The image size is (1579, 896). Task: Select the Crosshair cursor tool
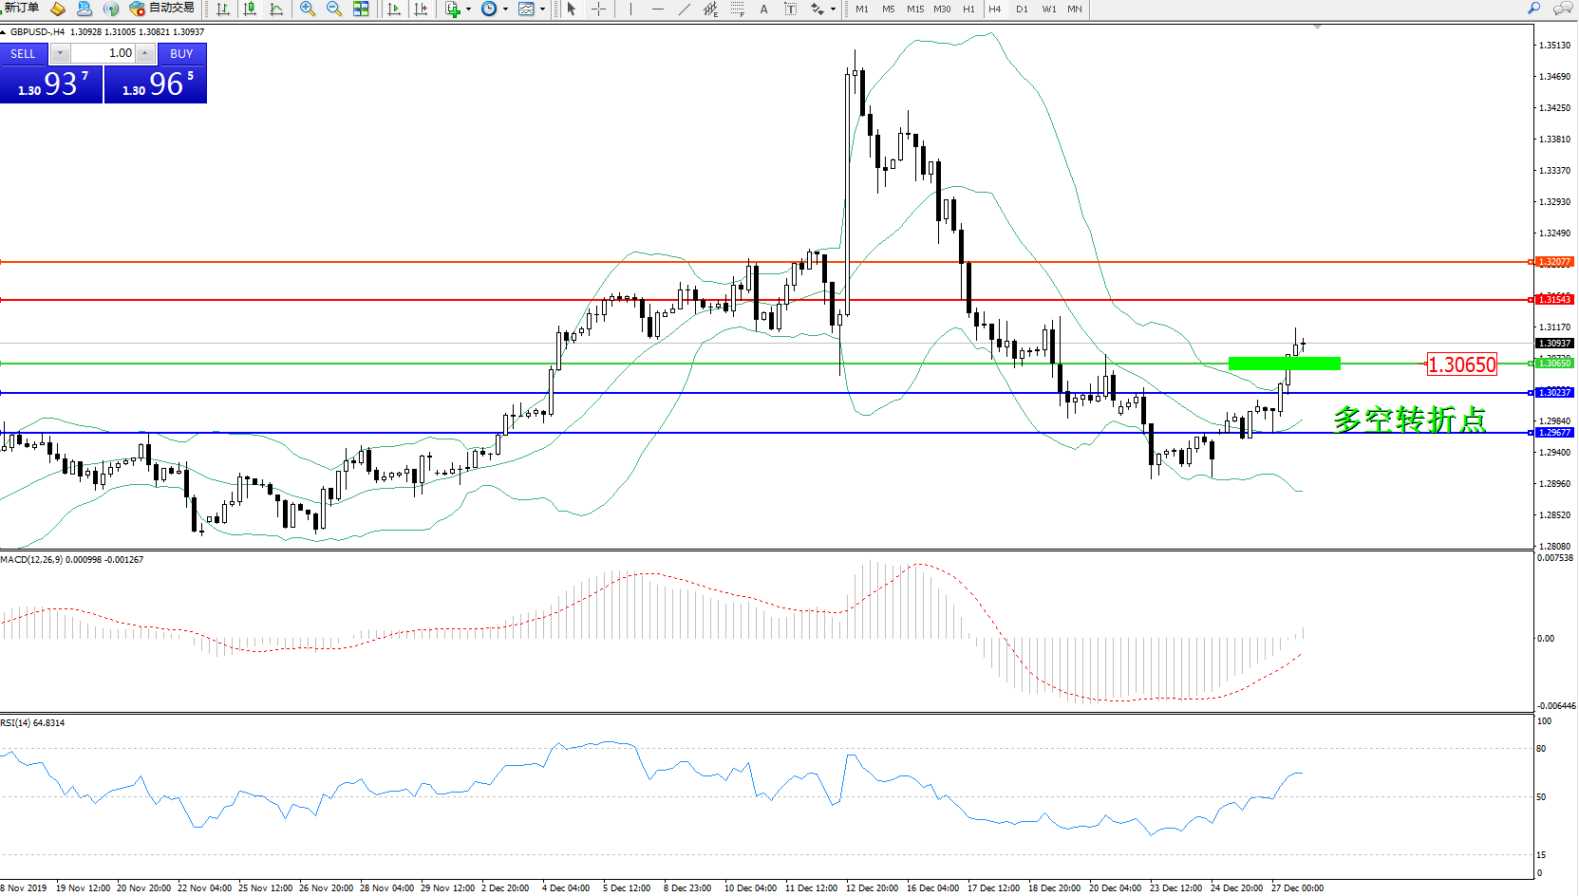[x=598, y=9]
